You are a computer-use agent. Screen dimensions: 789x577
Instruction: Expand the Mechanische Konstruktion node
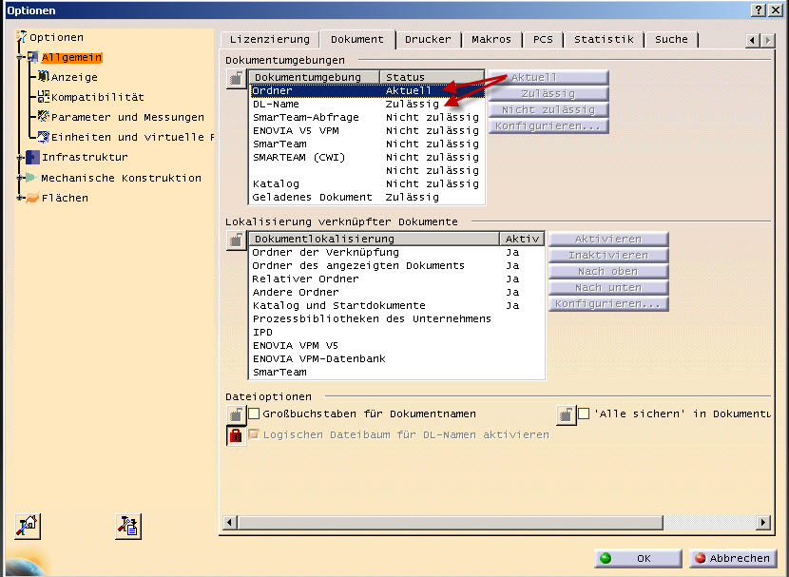[x=21, y=178]
